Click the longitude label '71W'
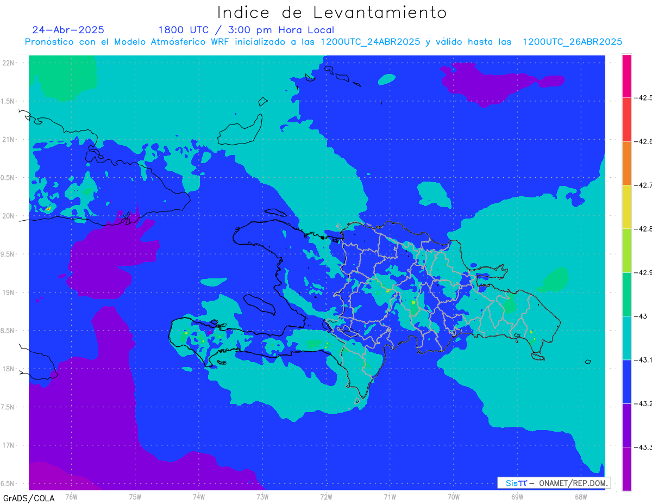Viewport: 652px width, 504px height. tap(390, 497)
